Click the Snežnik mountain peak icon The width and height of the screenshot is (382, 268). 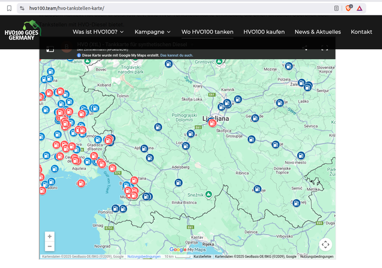208,194
